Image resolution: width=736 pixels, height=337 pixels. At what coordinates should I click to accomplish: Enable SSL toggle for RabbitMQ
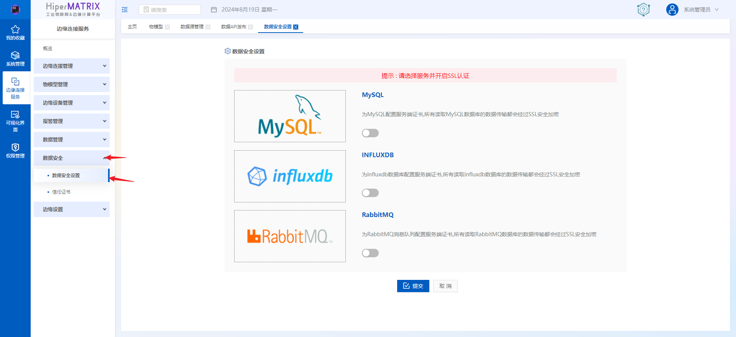pyautogui.click(x=370, y=253)
